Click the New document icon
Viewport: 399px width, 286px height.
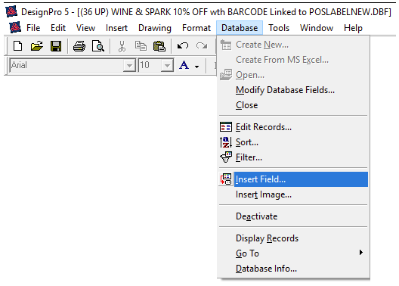(x=17, y=46)
